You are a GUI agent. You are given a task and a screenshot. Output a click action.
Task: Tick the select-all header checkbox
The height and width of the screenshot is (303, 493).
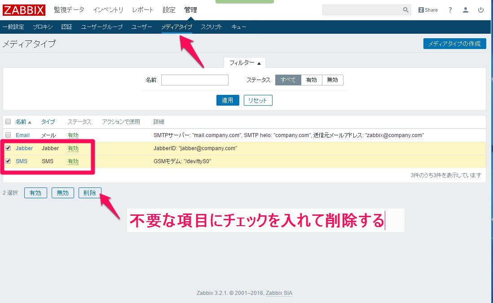coord(8,122)
